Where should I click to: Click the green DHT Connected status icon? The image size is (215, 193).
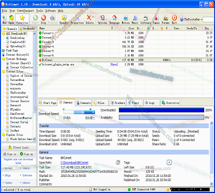[129, 189]
